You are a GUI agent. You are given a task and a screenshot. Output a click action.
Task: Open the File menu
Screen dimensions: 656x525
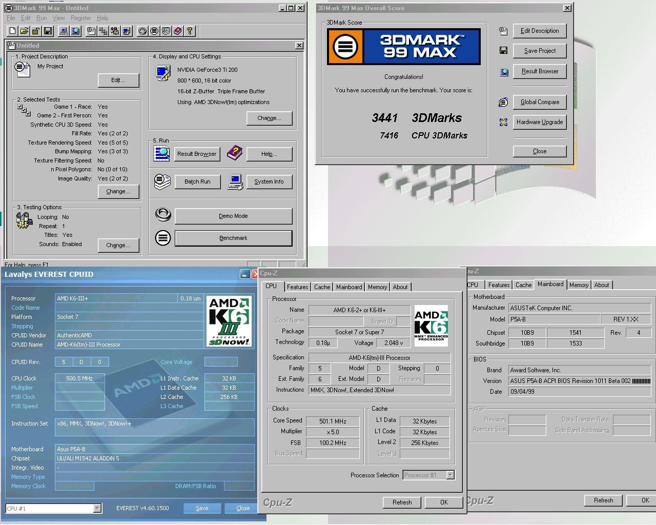coord(11,18)
